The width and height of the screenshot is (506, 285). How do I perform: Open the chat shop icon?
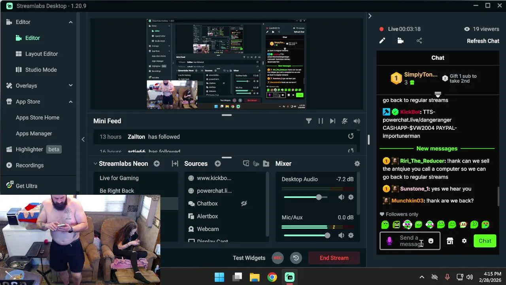[450, 241]
